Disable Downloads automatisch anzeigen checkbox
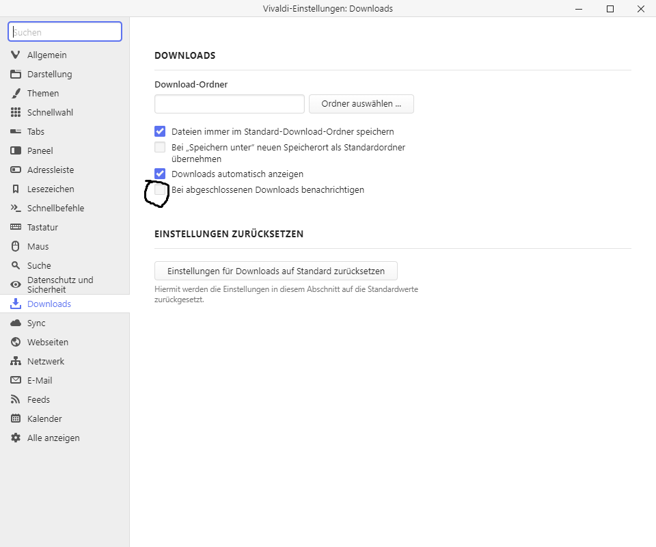 [160, 174]
